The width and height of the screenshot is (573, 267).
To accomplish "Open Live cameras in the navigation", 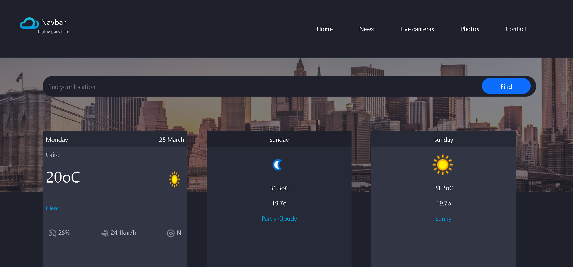I will (417, 29).
